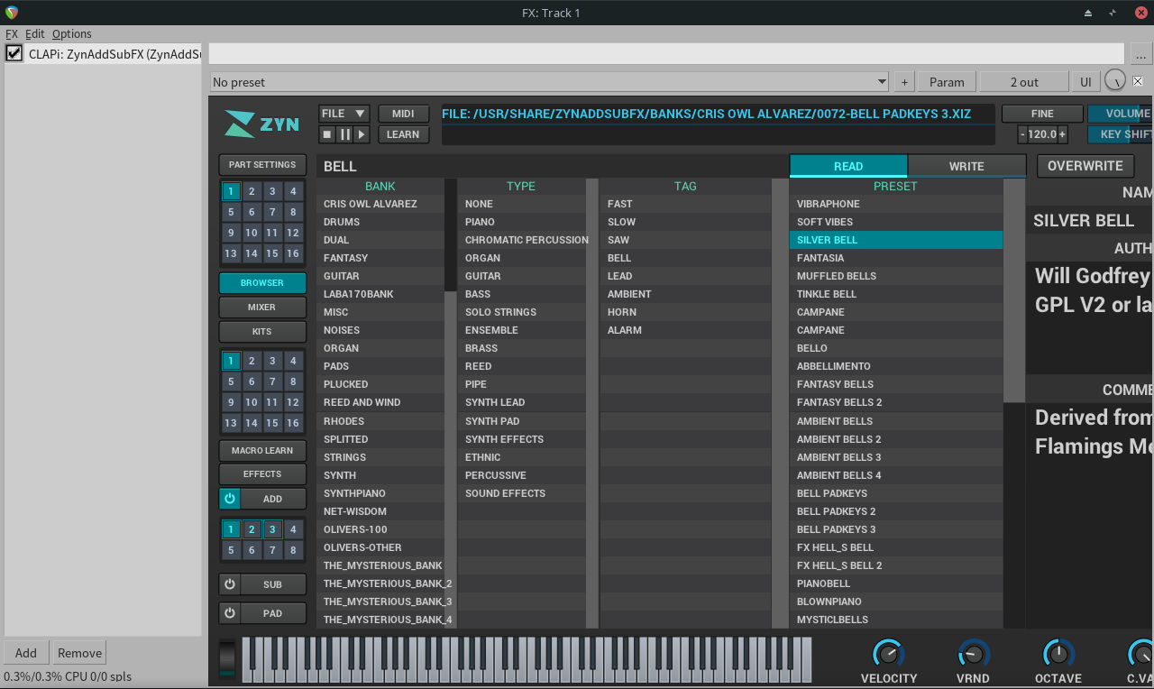Viewport: 1154px width, 689px height.
Task: Open the Edit menu
Action: tap(35, 33)
